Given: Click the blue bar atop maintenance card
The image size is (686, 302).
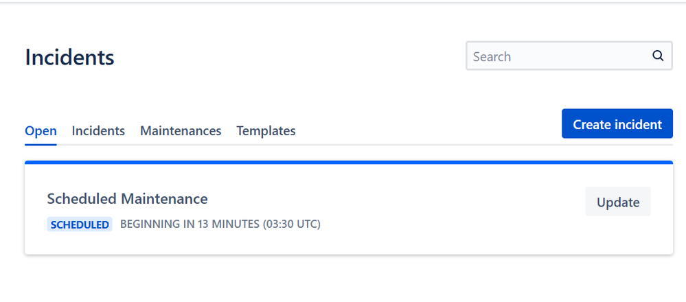Looking at the screenshot, I should click(349, 162).
